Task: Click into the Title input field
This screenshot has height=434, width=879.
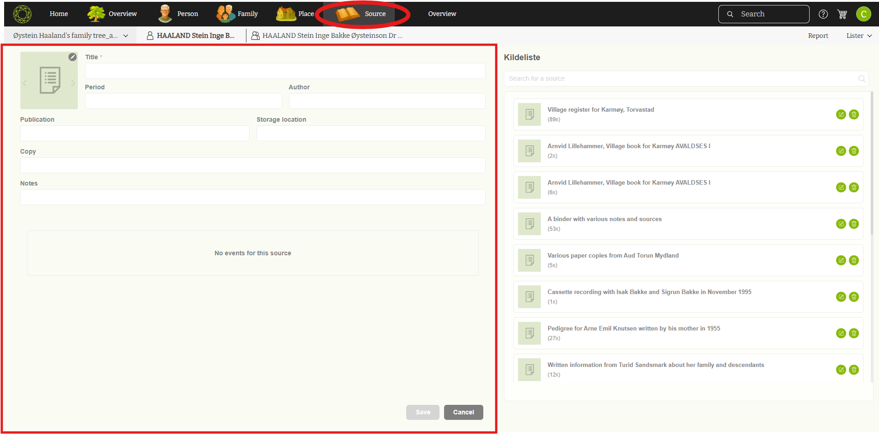Action: click(285, 71)
